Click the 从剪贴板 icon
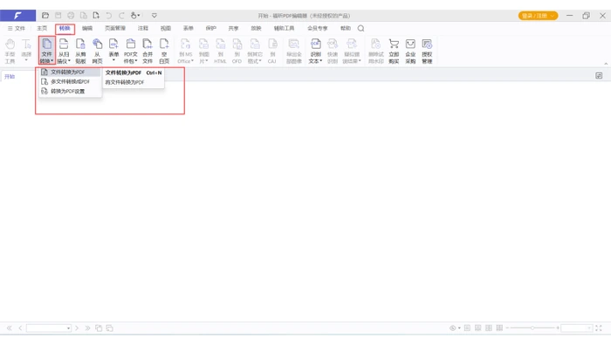Image resolution: width=611 pixels, height=345 pixels. [80, 51]
